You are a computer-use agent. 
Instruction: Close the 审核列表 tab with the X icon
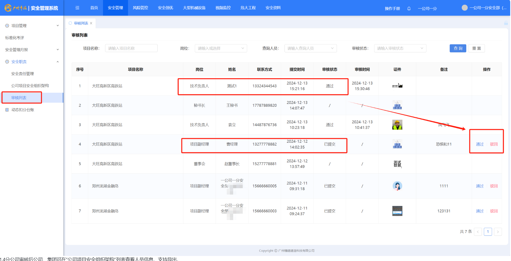[x=91, y=23]
